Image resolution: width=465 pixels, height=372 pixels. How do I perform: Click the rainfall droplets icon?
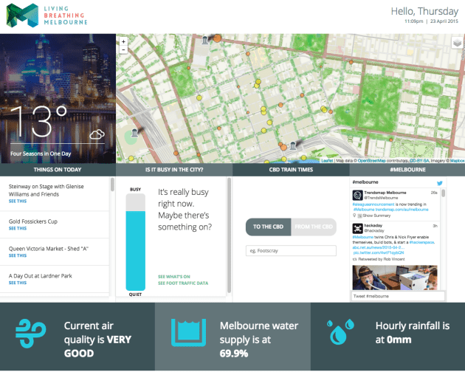coord(340,334)
